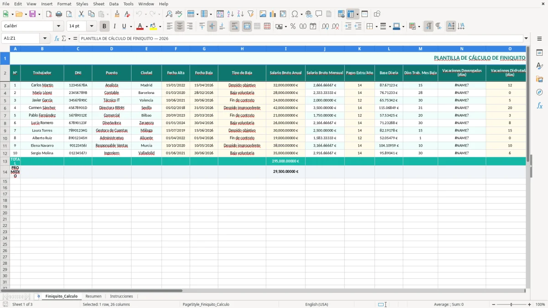
Task: Open the sidebar Navigator
Action: click(539, 93)
